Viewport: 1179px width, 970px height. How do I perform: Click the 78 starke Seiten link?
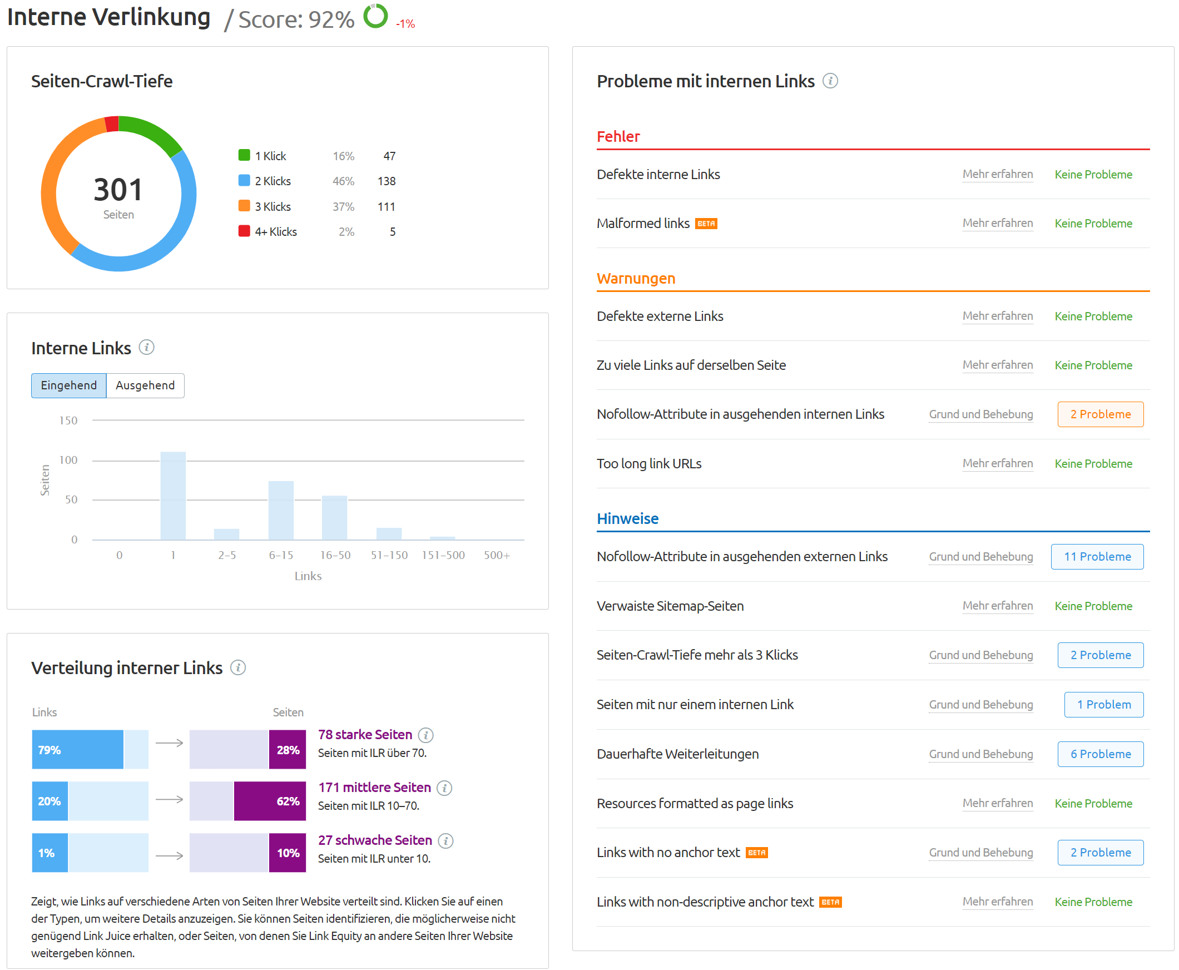coord(365,735)
